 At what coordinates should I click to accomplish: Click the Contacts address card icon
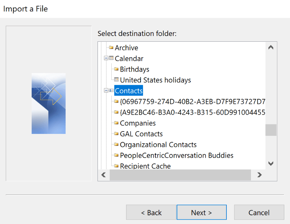point(111,90)
